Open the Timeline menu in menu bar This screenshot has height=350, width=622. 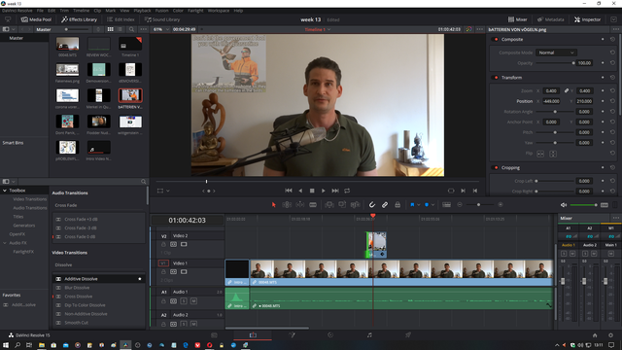tap(81, 11)
